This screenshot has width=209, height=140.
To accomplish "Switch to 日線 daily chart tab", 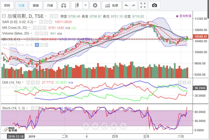I will (21, 5).
